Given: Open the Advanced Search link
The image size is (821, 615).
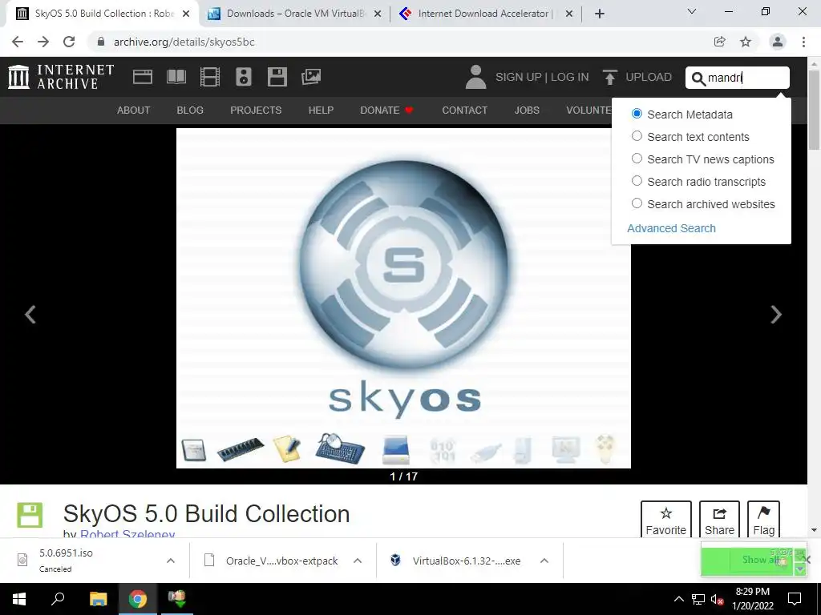Looking at the screenshot, I should 671,228.
